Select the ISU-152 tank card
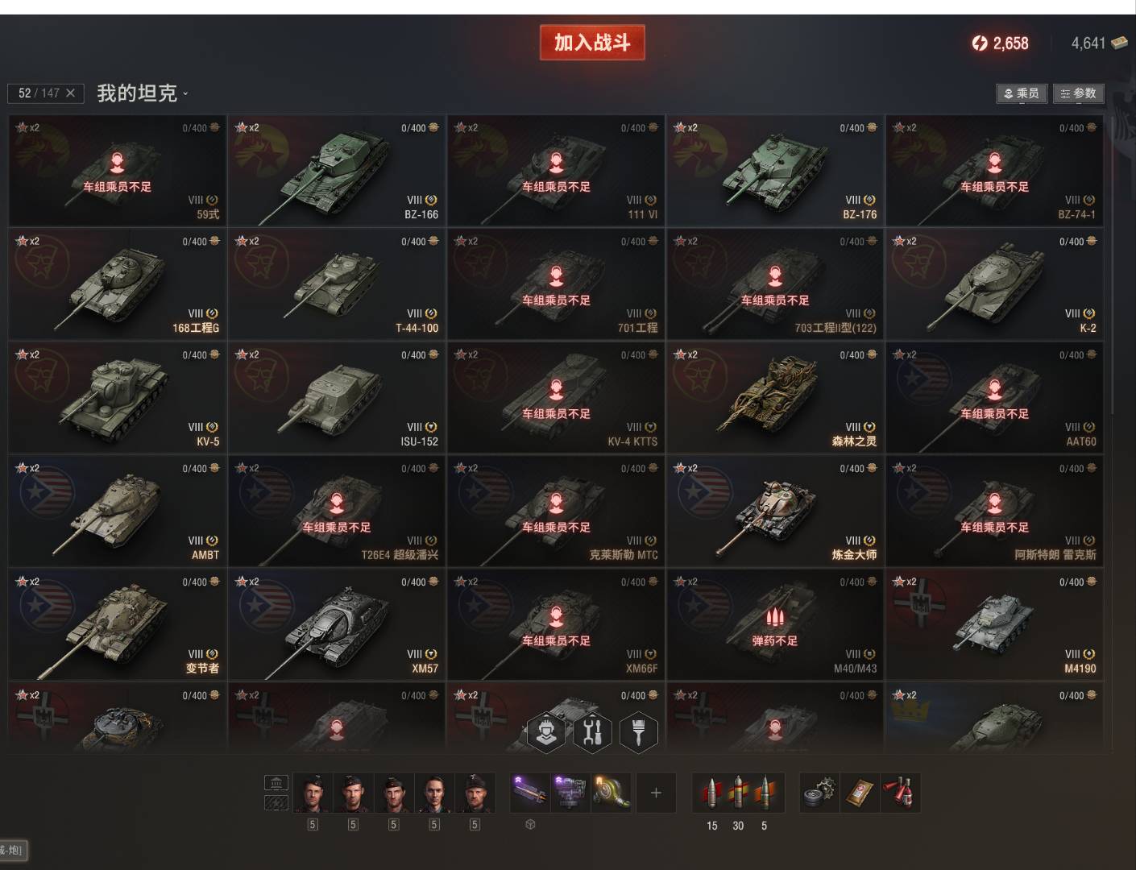Viewport: 1136px width, 870px height. [x=337, y=398]
